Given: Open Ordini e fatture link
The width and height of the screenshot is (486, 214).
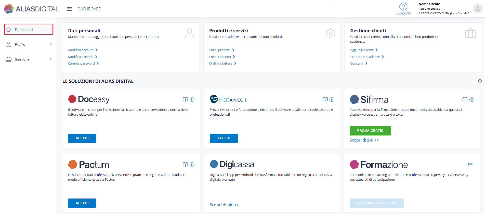Looking at the screenshot, I should coord(223,63).
